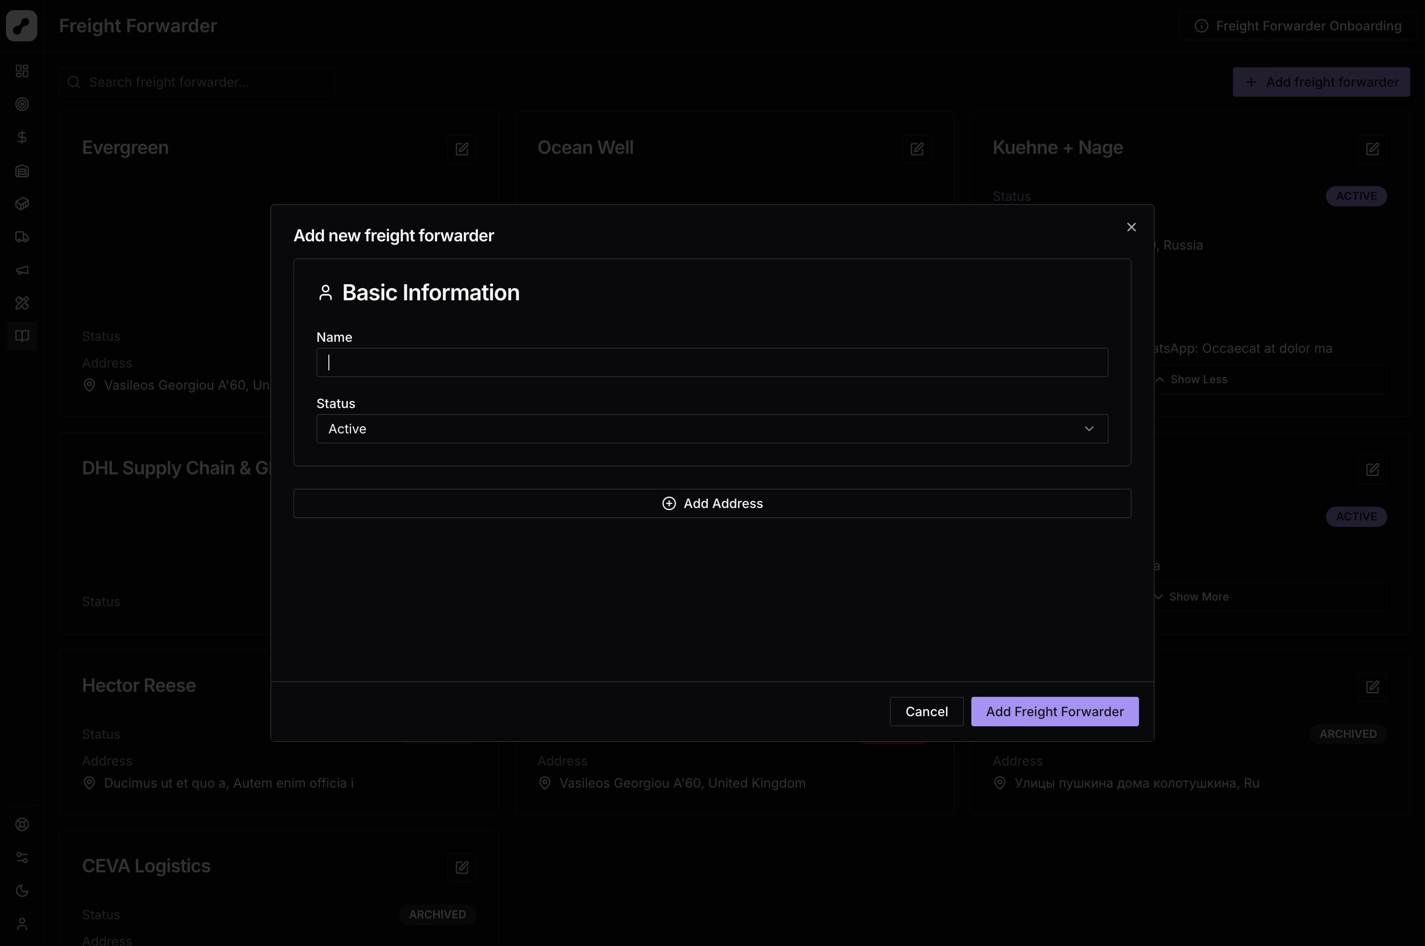The image size is (1425, 946).
Task: Open the dashboard grid sidebar icon
Action: (x=22, y=71)
